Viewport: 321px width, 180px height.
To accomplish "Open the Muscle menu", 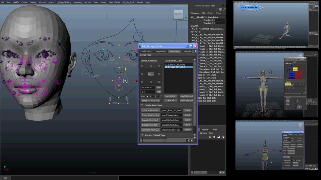I will (140, 2).
